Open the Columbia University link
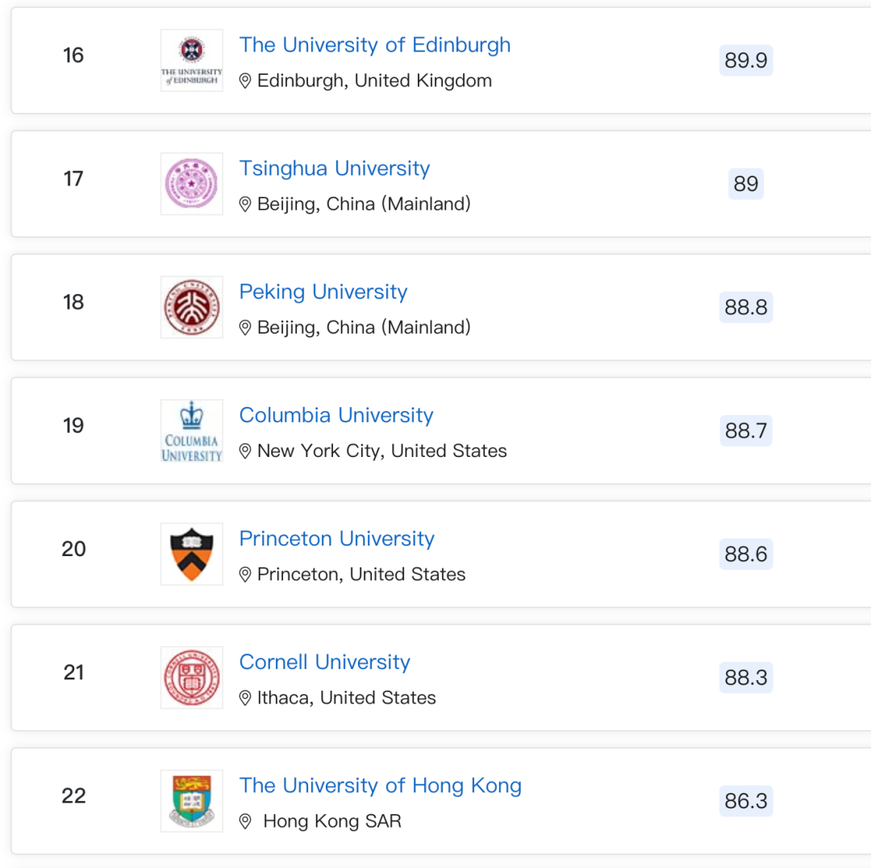Image resolution: width=871 pixels, height=868 pixels. point(336,415)
